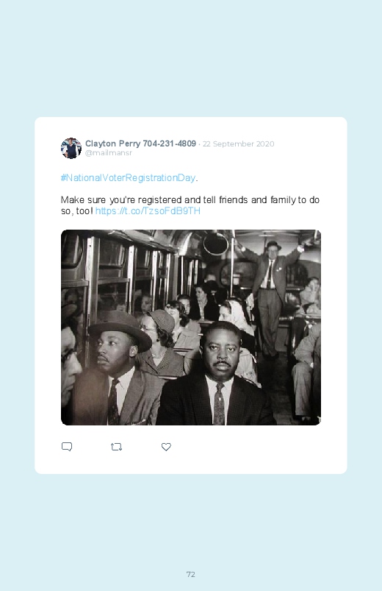Open the #NationalVoterRegistrationDay hashtag
Image resolution: width=382 pixels, height=591 pixels.
128,177
